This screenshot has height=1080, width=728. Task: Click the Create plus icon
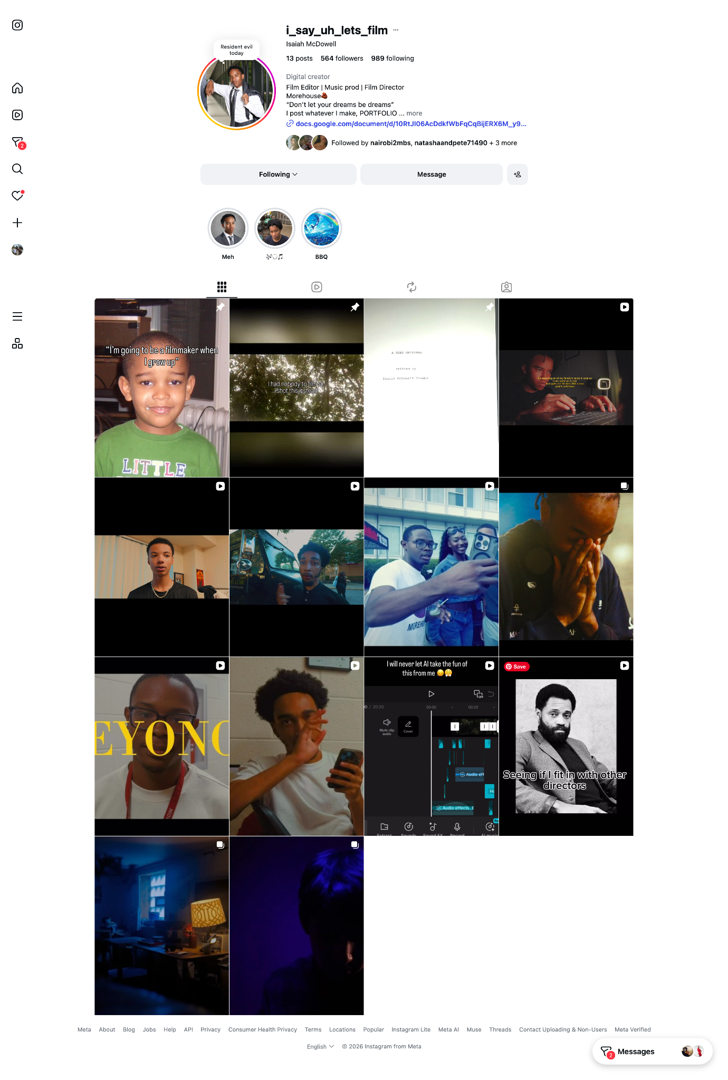(x=17, y=223)
